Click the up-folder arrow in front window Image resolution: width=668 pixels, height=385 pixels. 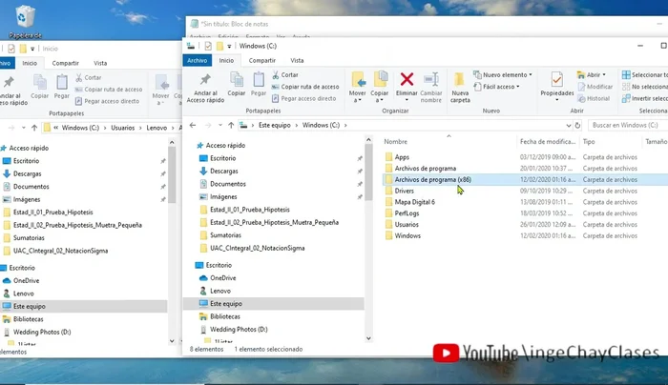tap(231, 125)
